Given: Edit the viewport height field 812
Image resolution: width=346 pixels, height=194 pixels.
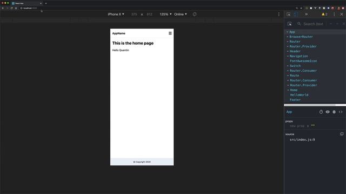Looking at the screenshot, I should [x=149, y=15].
